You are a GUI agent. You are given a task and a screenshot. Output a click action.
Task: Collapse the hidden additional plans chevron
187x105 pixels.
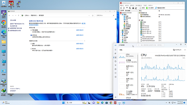coord(85,41)
